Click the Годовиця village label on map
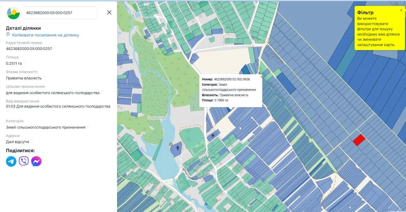This screenshot has width=406, height=212. (156, 118)
